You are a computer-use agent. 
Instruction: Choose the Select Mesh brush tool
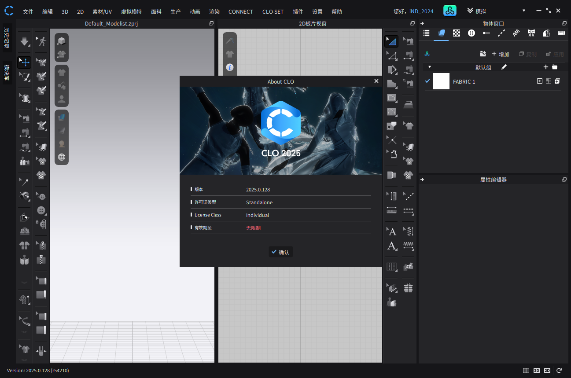pyautogui.click(x=24, y=77)
